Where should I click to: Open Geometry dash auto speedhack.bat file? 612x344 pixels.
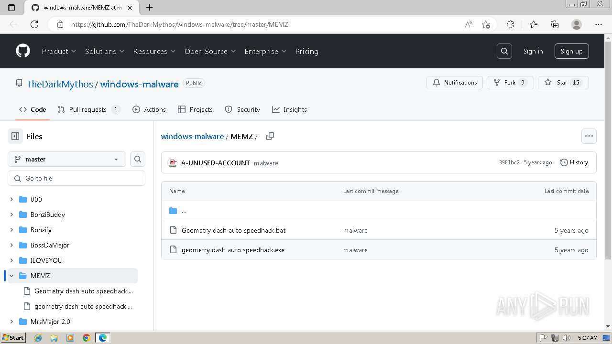[x=233, y=230]
